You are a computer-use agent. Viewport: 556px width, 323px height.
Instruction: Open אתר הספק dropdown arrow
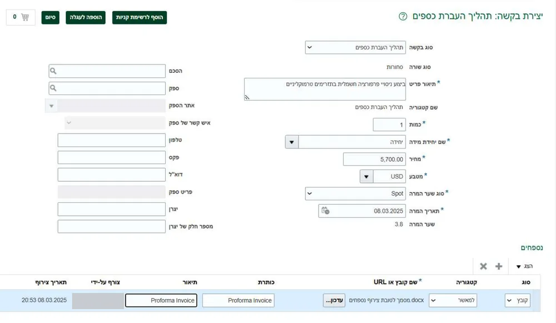[51, 106]
